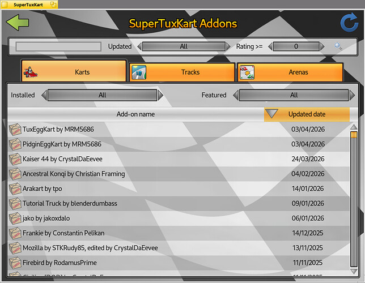Click the package icon beside Kaiser 44

[15, 159]
